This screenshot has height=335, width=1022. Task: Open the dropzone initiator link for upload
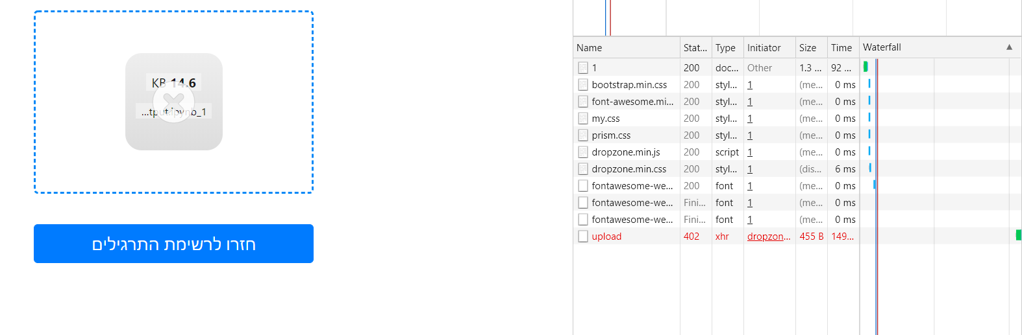[x=769, y=237]
